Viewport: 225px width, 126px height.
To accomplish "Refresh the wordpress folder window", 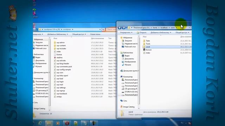I will point(103,29).
